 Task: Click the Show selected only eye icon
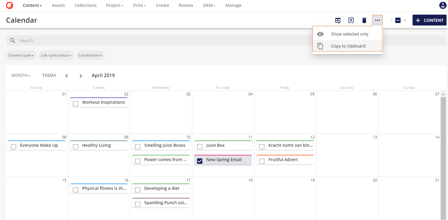tap(320, 34)
